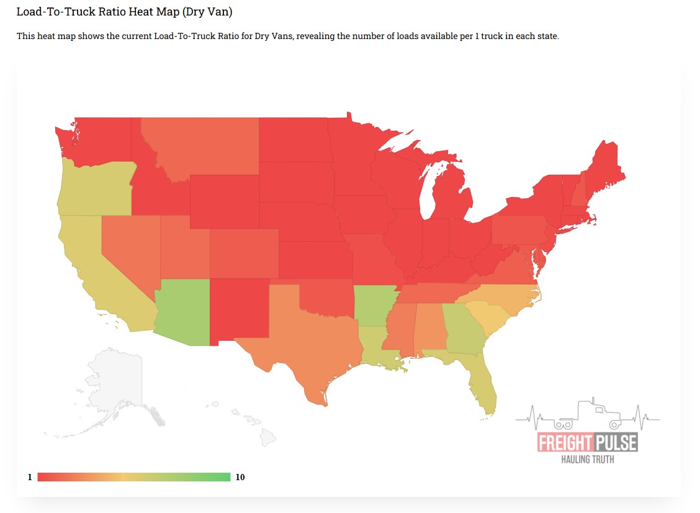Viewport: 700px width, 513px height.
Task: Click the state of Georgia
Action: point(467,328)
